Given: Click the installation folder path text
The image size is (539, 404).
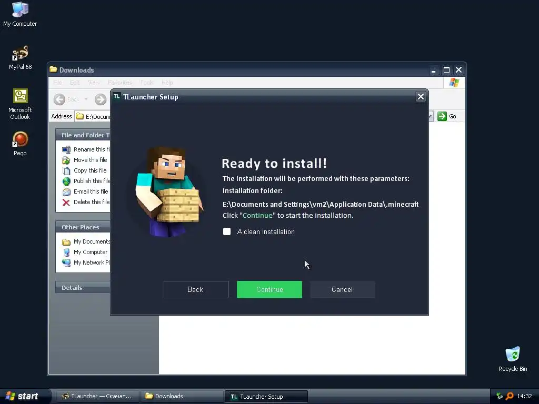Looking at the screenshot, I should point(321,205).
